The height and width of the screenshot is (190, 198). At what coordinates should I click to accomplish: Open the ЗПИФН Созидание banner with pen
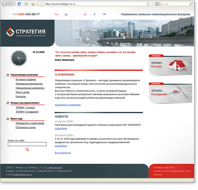point(170,93)
